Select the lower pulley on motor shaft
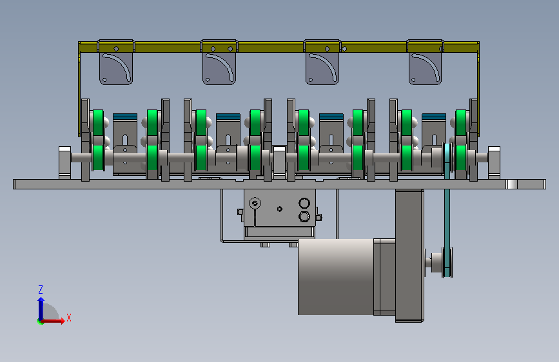The width and height of the screenshot is (559, 362). tap(442, 263)
